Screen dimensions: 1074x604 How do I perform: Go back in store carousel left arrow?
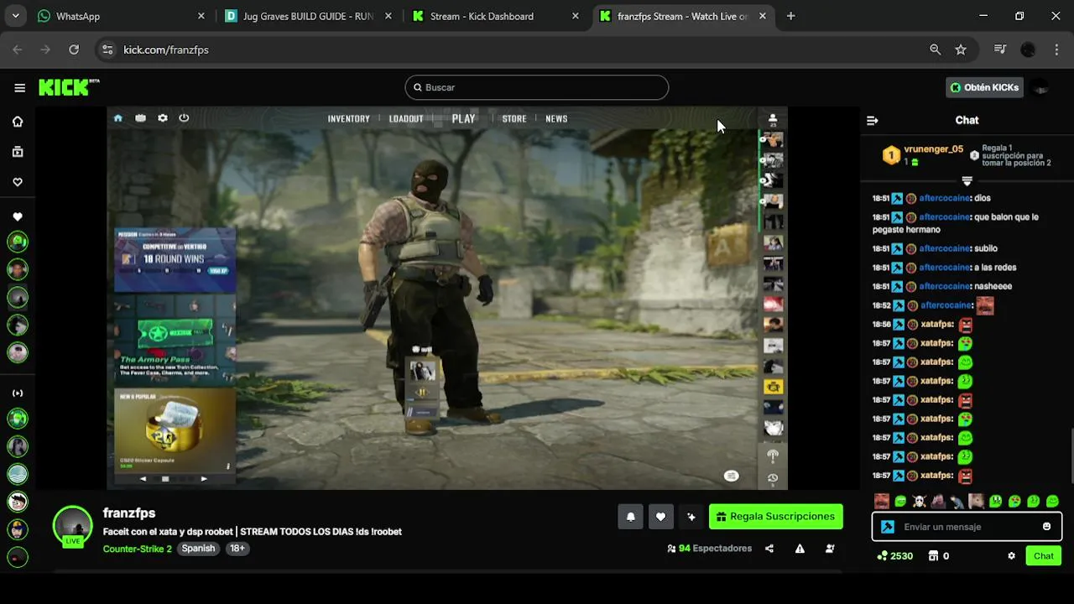143,479
